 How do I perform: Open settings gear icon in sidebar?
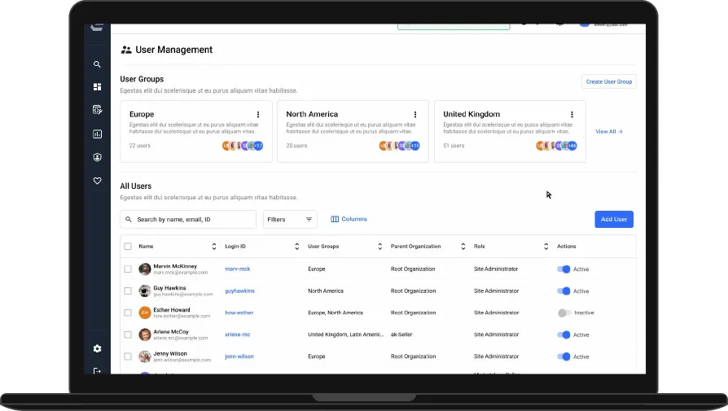tap(97, 348)
